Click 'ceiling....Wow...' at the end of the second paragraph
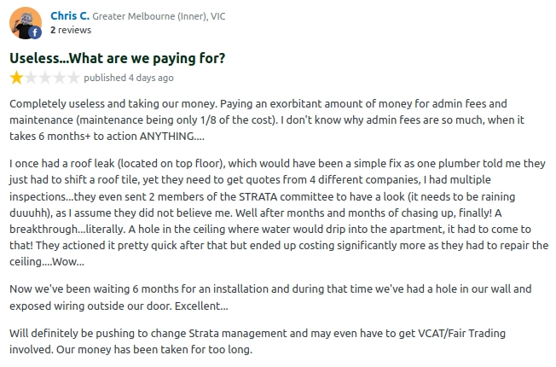 [47, 262]
